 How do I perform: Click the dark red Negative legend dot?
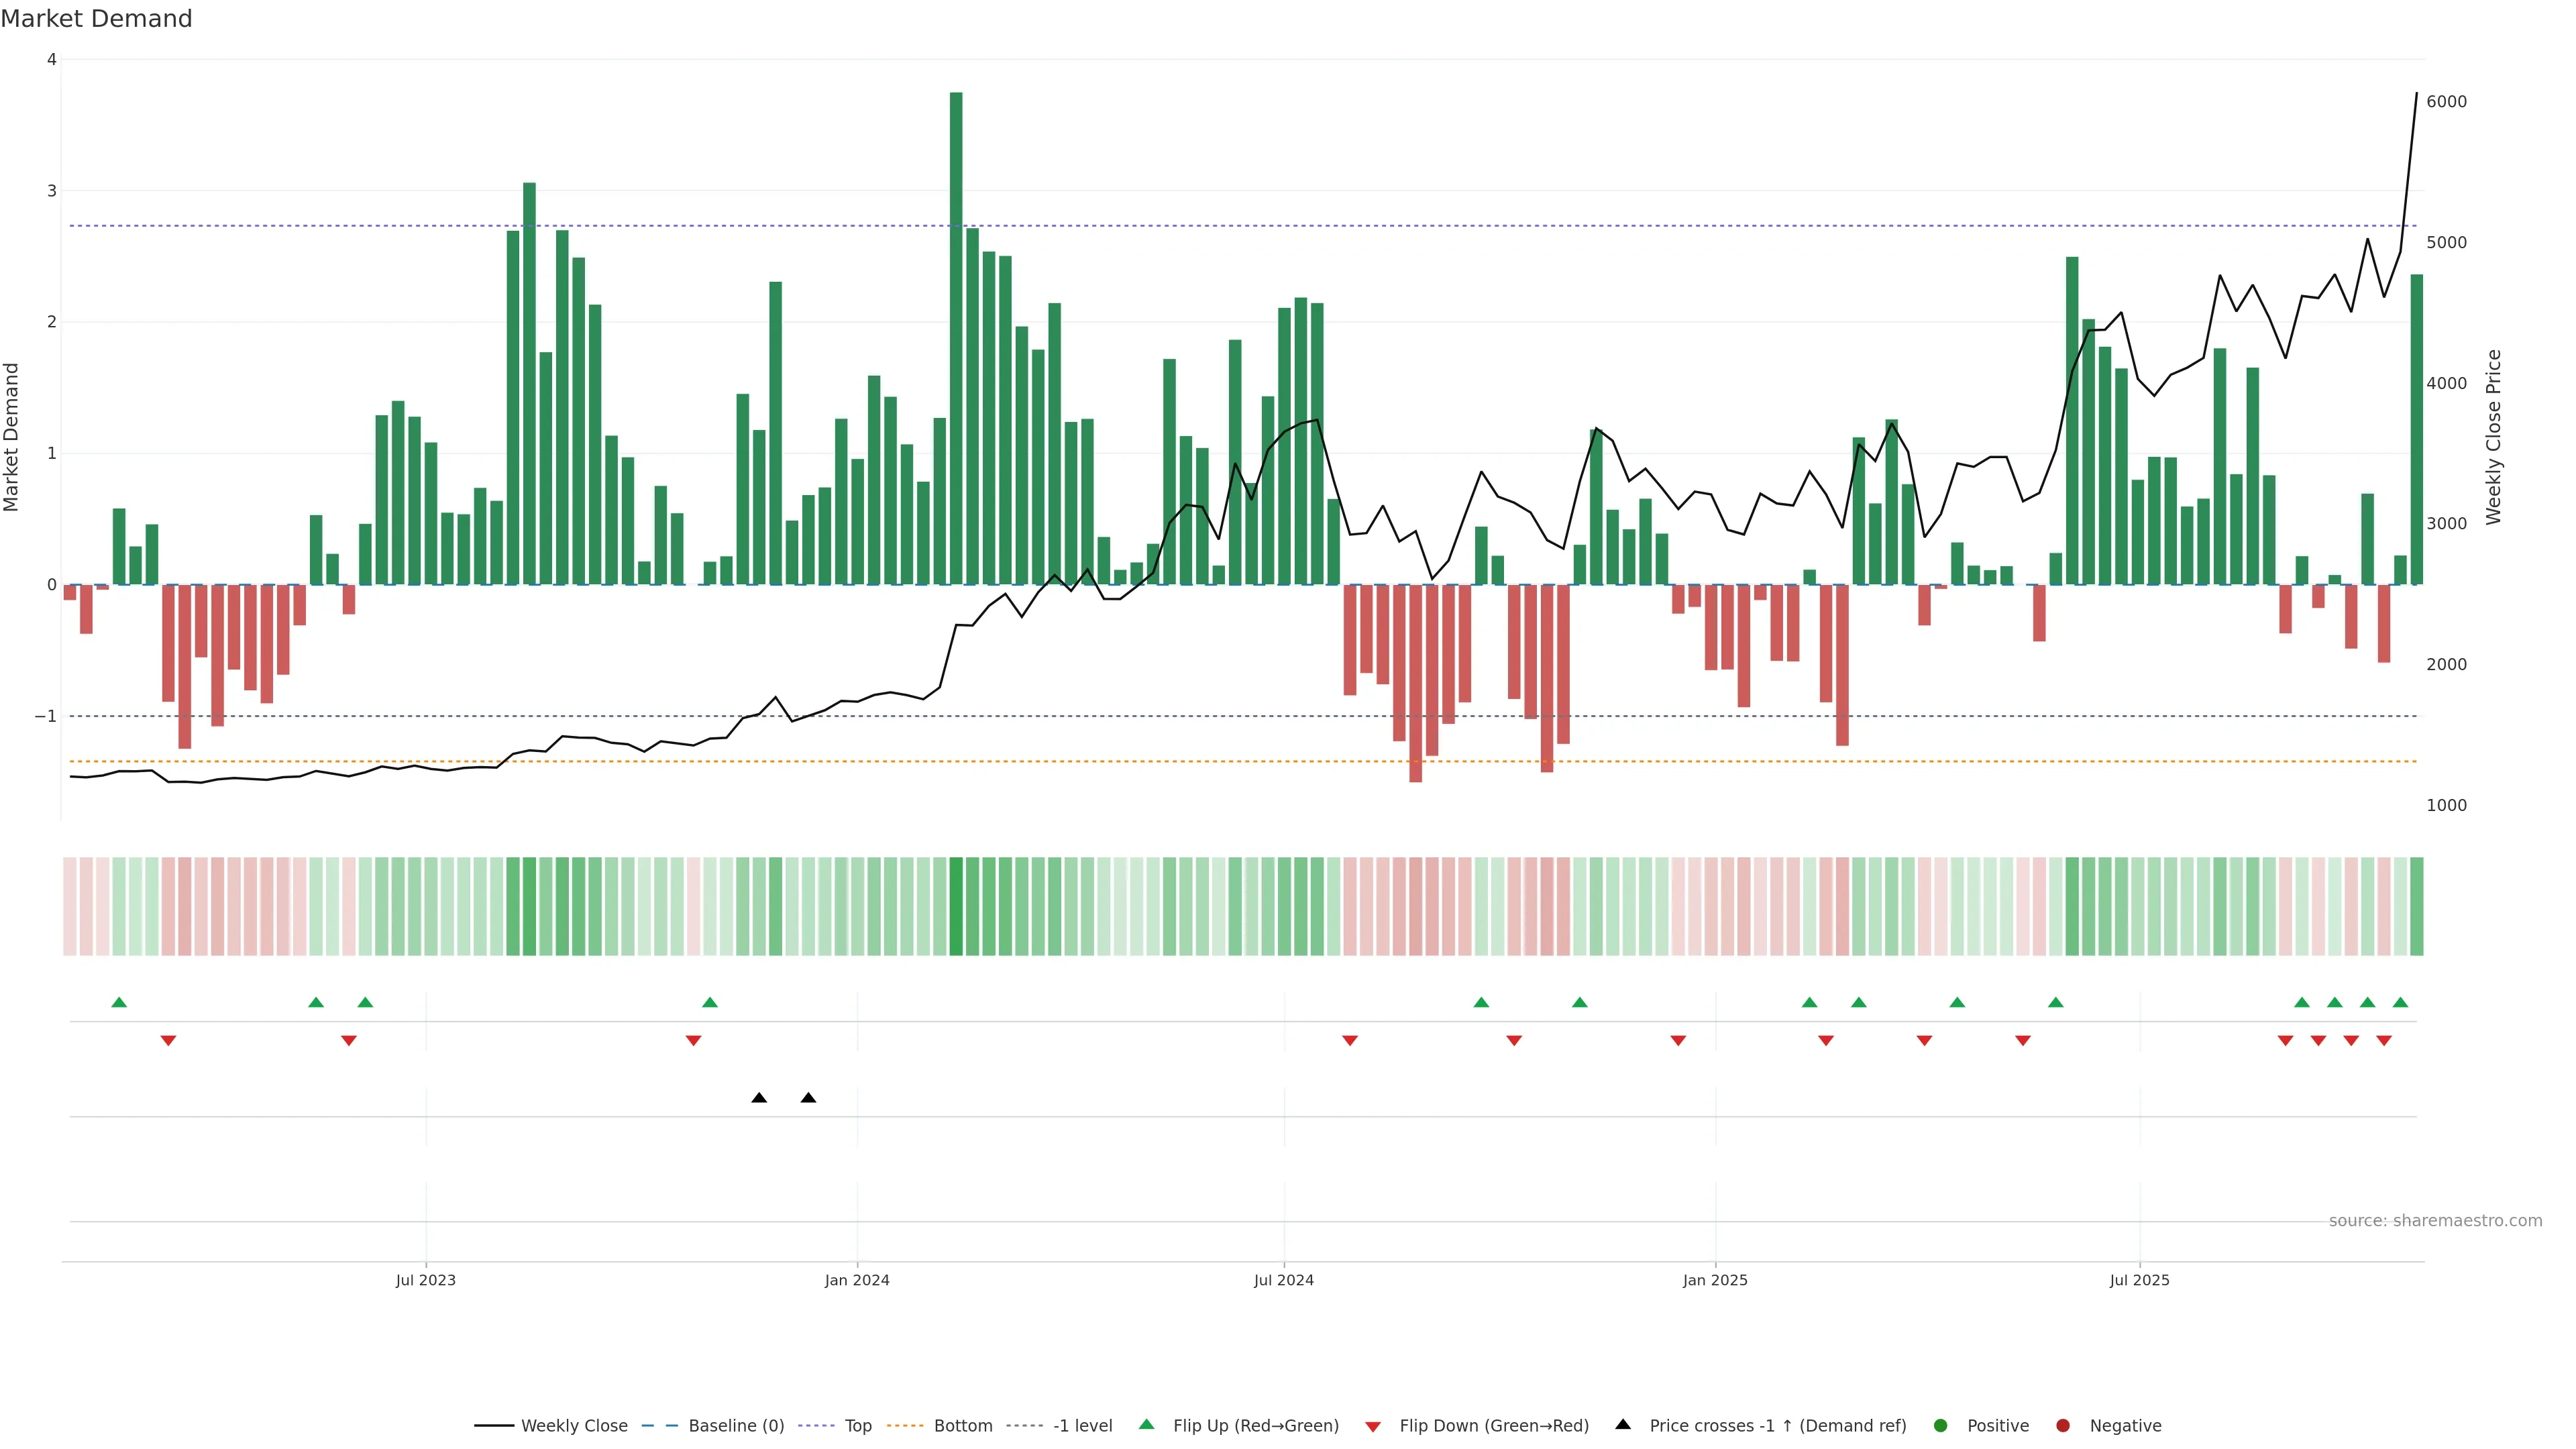[2063, 1425]
